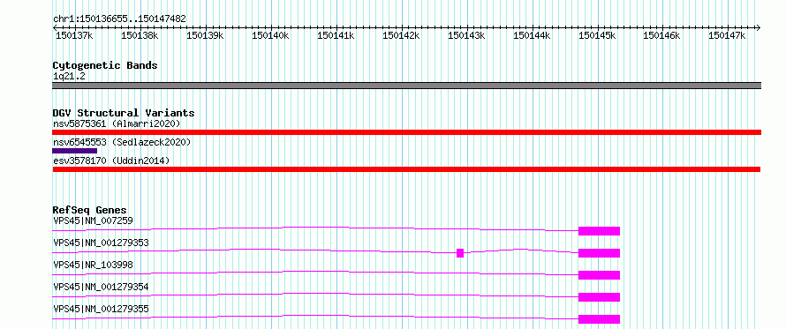Open the VPS45|NM_001279355 transcript label

click(x=101, y=309)
